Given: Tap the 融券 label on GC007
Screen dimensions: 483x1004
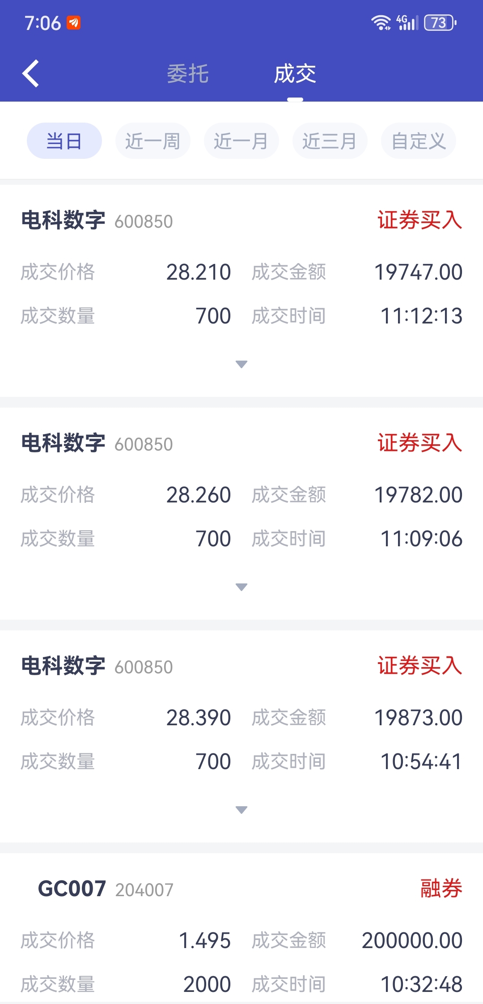Looking at the screenshot, I should [x=441, y=889].
